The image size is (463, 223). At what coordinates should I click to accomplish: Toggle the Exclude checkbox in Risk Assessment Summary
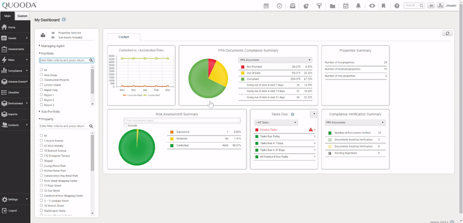126,126
